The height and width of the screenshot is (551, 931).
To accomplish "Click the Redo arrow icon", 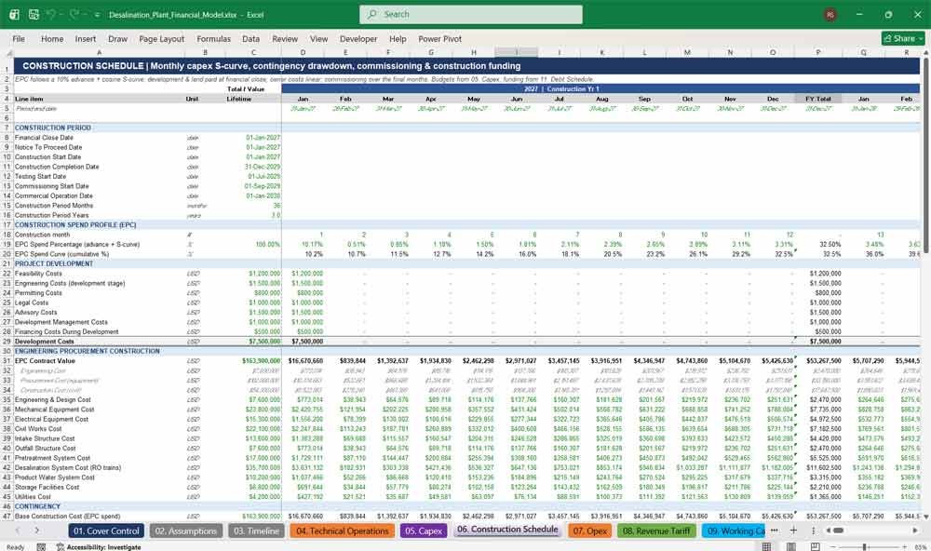I will 75,14.
